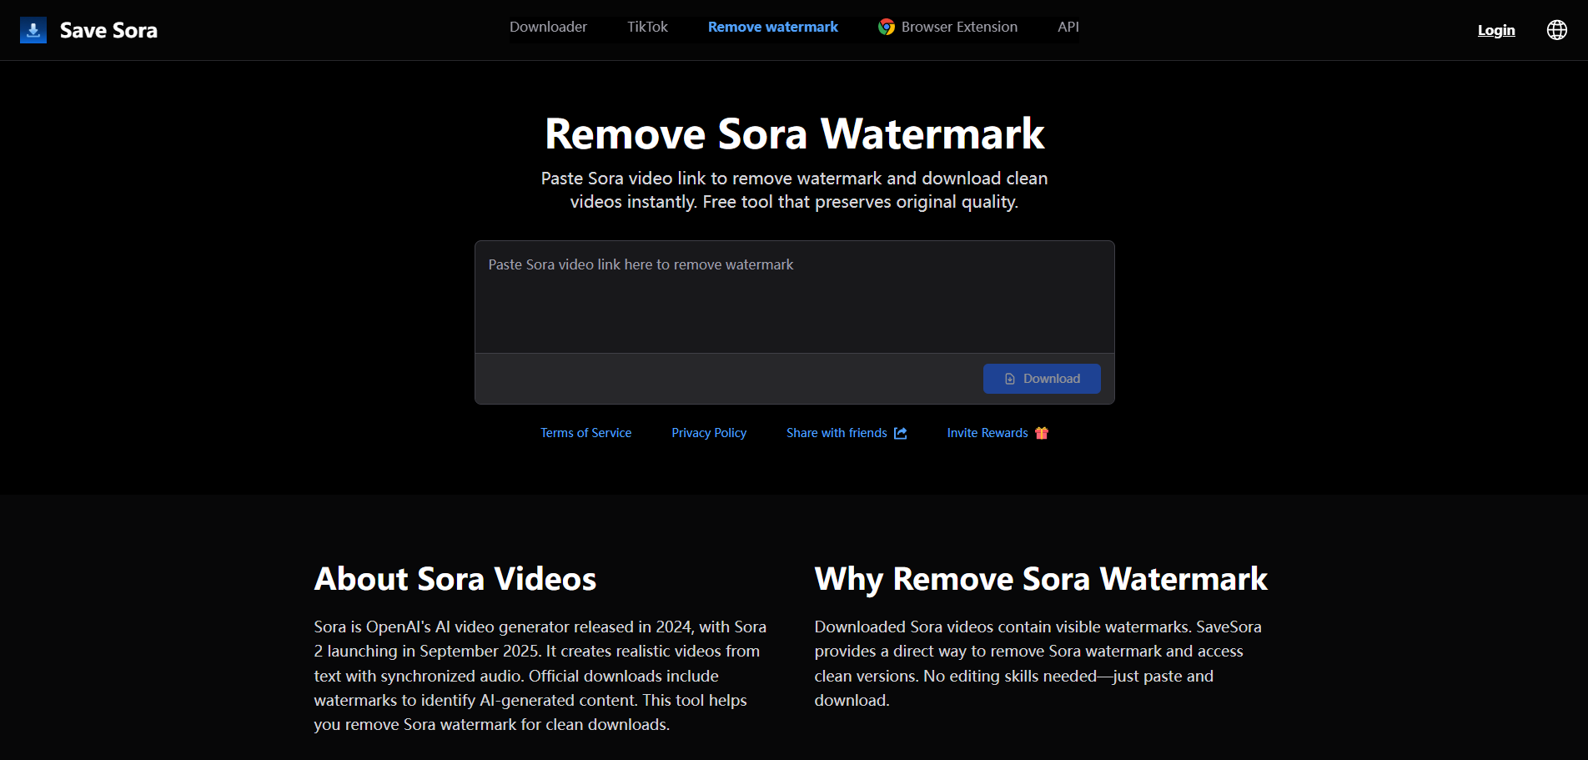Click the gift icon beside Invite Rewards
Image resolution: width=1588 pixels, height=760 pixels.
[1041, 433]
